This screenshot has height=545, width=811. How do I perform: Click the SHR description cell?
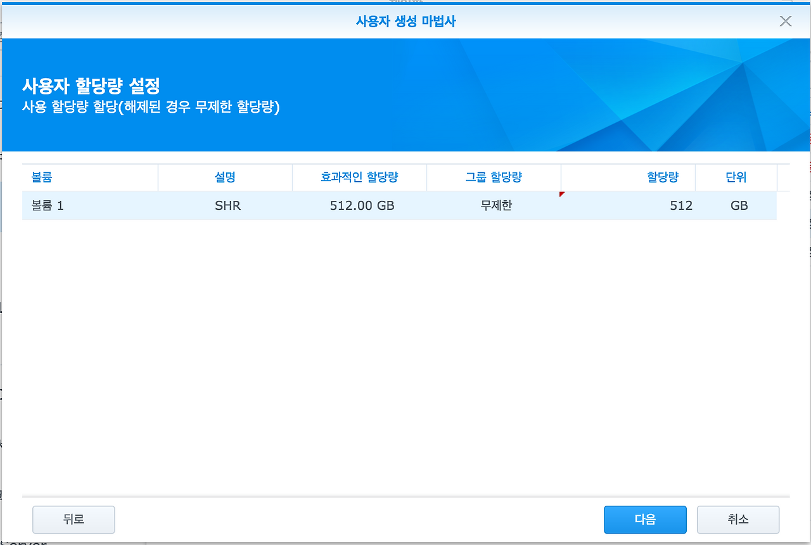pyautogui.click(x=226, y=205)
